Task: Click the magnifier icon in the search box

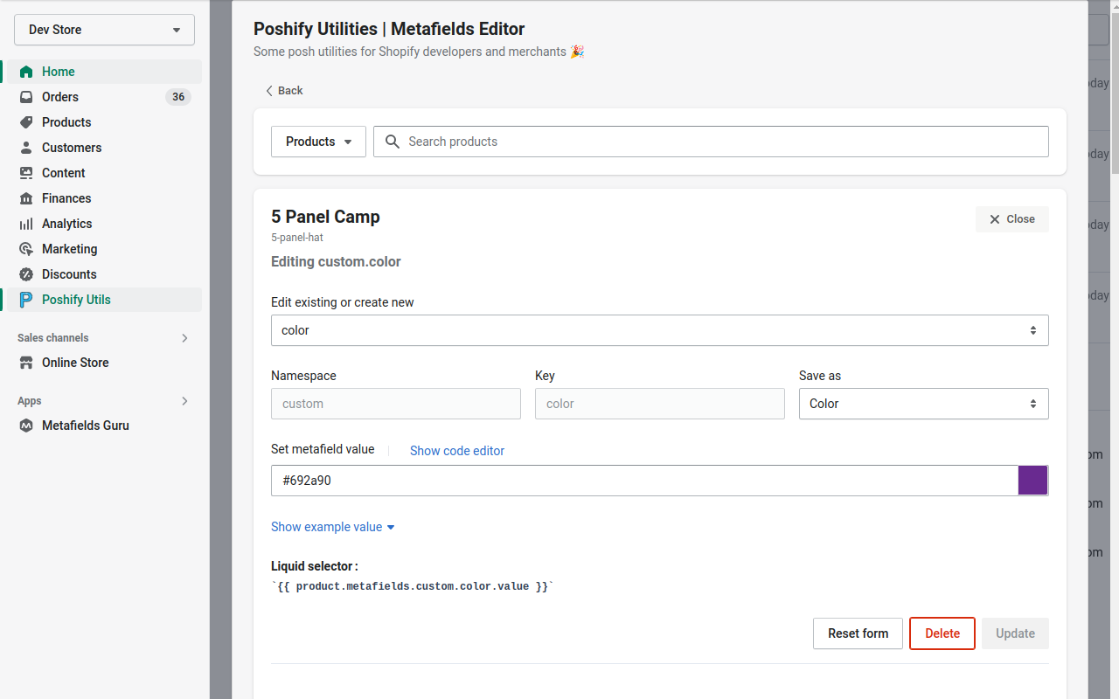Action: (x=393, y=142)
